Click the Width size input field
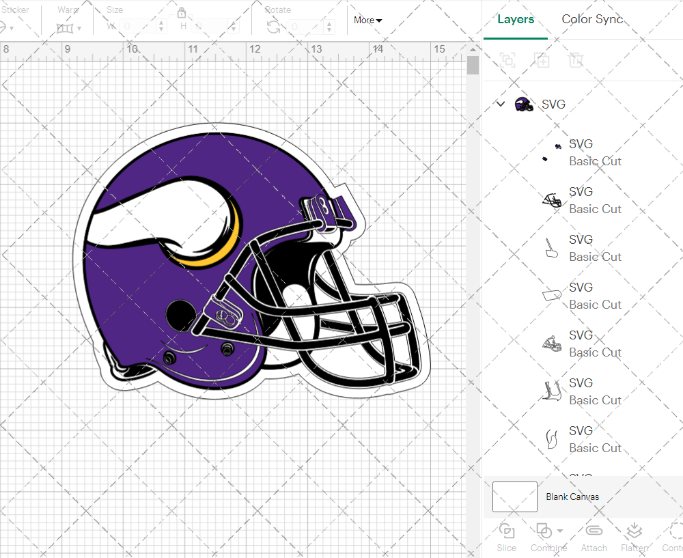683x558 pixels. 138,27
